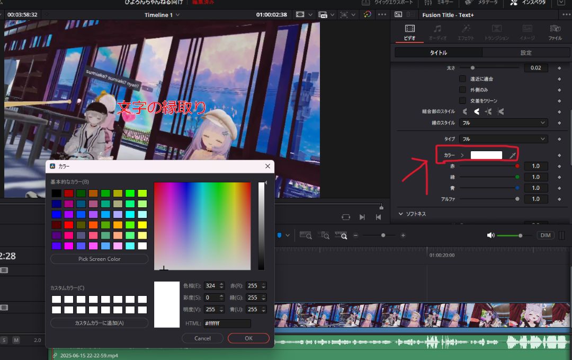The height and width of the screenshot is (360, 572).
Task: Select the second join style icon
Action: click(477, 111)
